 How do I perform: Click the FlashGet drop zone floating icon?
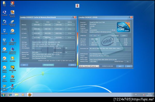click(x=77, y=6)
